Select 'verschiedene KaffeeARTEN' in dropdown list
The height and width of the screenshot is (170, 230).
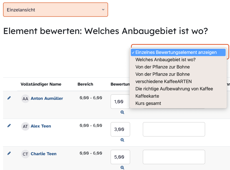[x=163, y=81]
